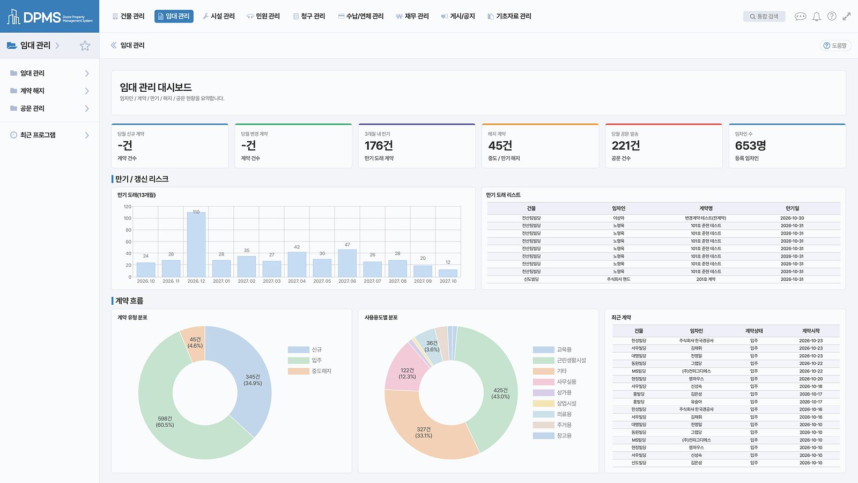The height and width of the screenshot is (483, 858).
Task: Click 이상아 tenant row in expiry list
Action: (x=664, y=218)
